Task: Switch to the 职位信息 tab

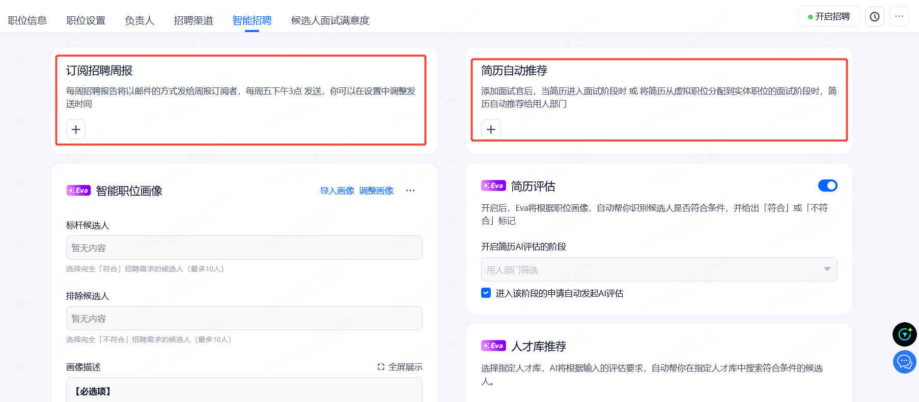Action: click(27, 20)
